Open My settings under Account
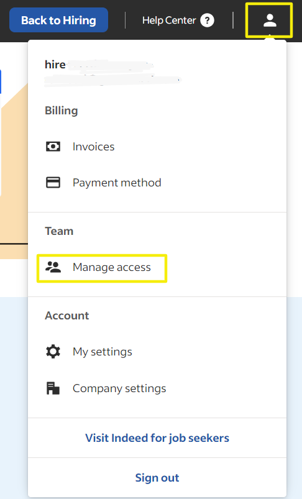 (102, 352)
